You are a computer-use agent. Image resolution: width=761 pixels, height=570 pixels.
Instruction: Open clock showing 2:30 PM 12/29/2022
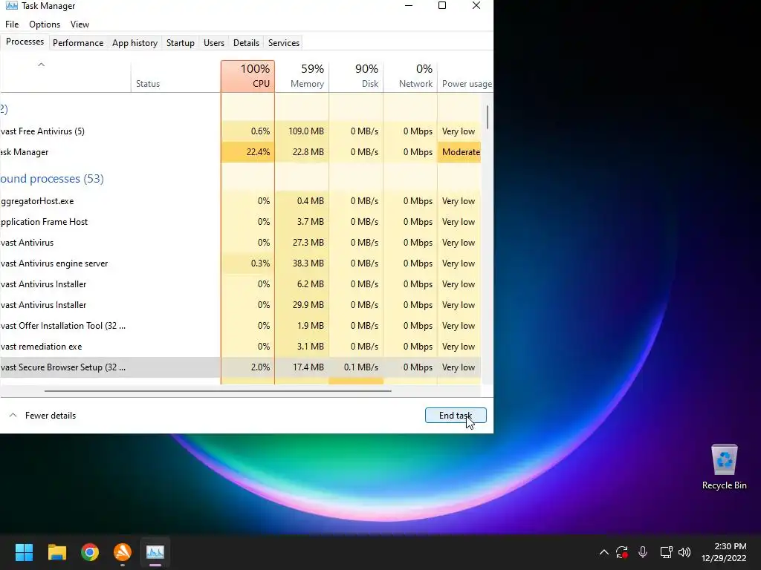pyautogui.click(x=724, y=552)
